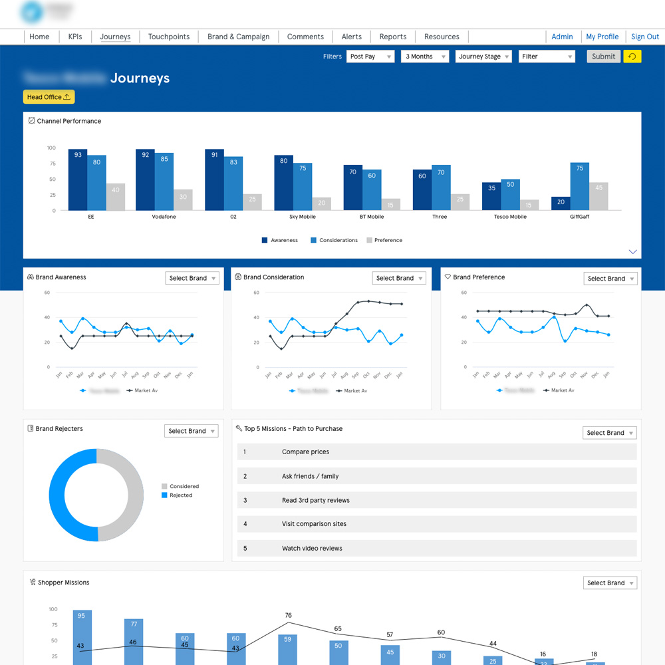Screen dimensions: 665x665
Task: Click the Brand Rejecters panel icon
Action: coord(31,428)
